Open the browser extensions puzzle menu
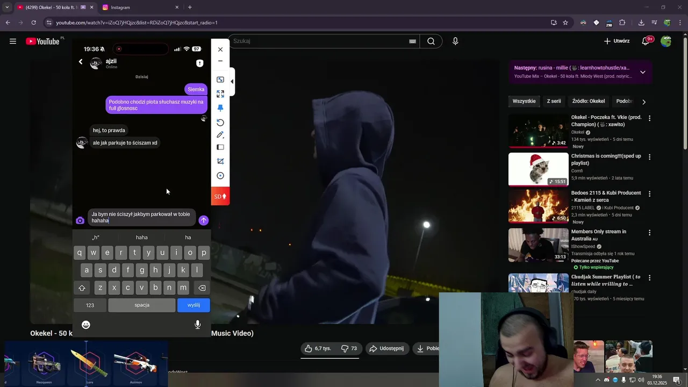 622,23
